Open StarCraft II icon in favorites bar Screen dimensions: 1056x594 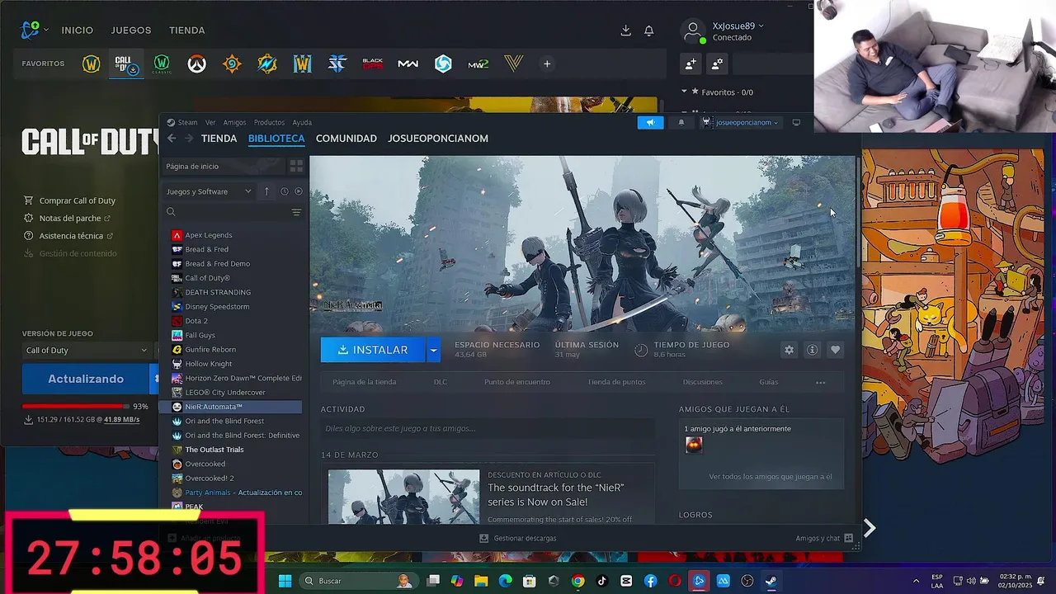tap(337, 64)
